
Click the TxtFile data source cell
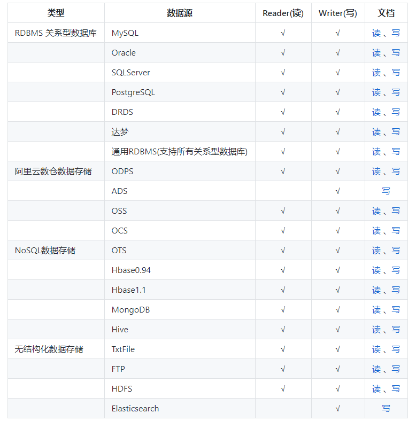[180, 349]
